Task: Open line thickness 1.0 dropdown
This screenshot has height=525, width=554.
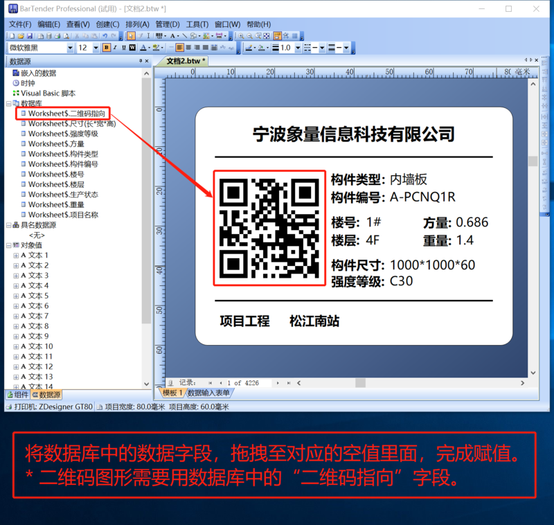Action: (298, 48)
